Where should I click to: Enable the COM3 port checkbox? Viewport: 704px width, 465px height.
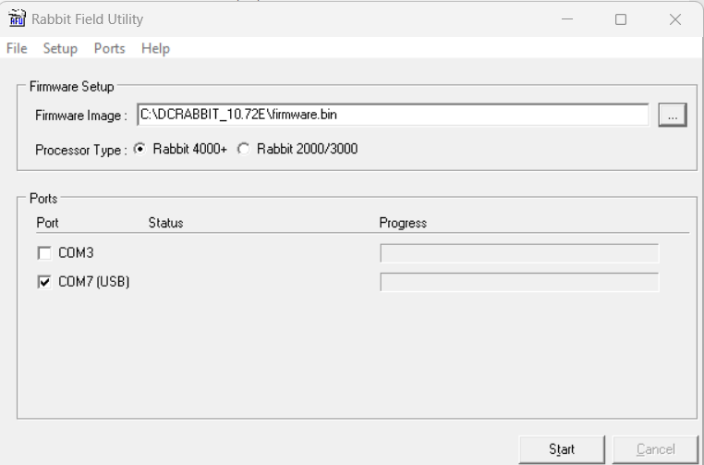coord(44,253)
